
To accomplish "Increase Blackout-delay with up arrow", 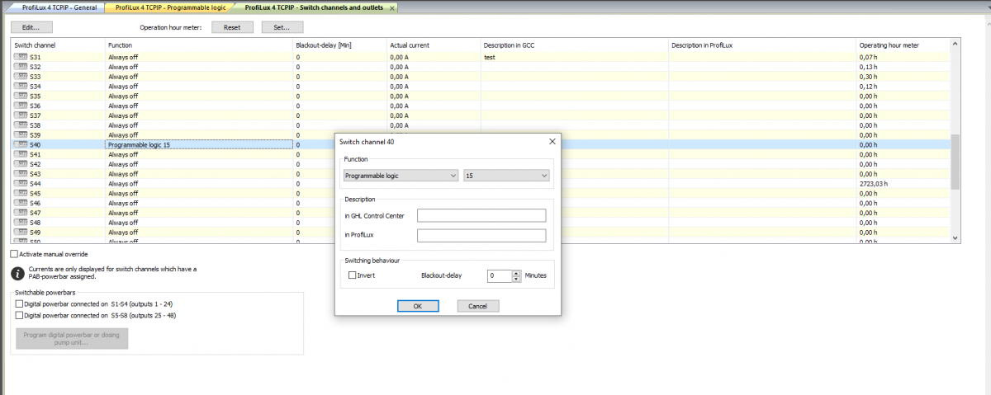I will pyautogui.click(x=517, y=273).
